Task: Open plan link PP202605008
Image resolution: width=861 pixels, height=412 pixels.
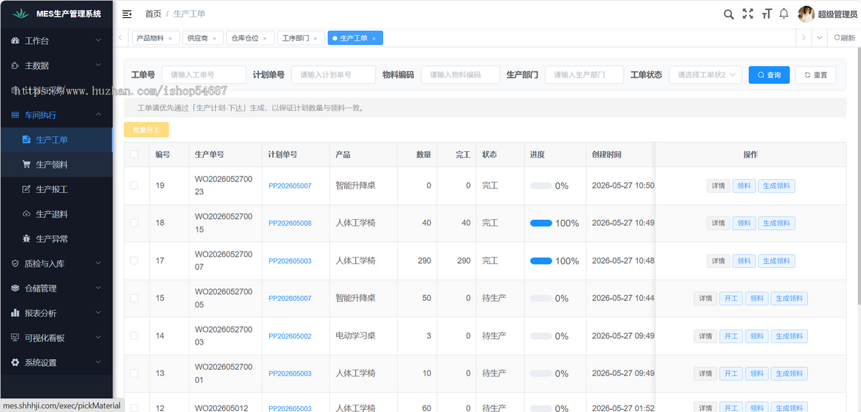Action: [290, 224]
